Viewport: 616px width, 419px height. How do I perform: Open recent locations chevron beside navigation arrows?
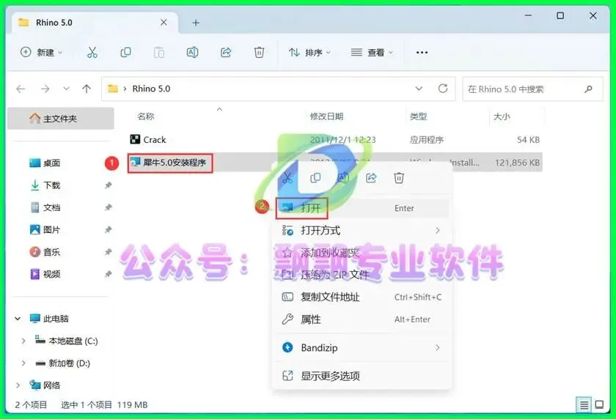tap(67, 89)
